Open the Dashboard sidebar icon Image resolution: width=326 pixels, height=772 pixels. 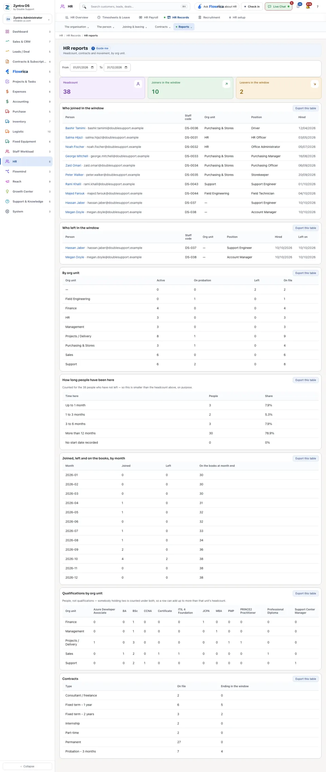coord(7,32)
